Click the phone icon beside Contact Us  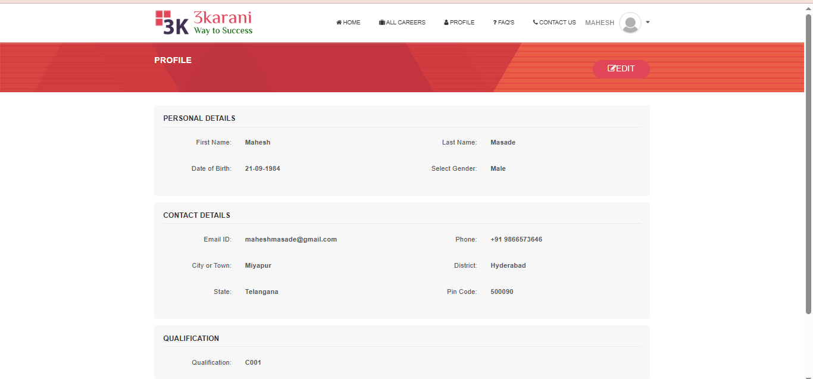[x=535, y=23]
